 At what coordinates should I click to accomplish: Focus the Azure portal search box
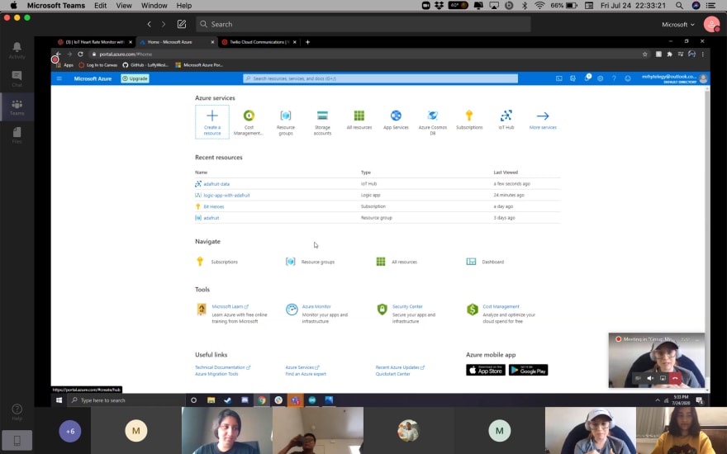point(380,78)
